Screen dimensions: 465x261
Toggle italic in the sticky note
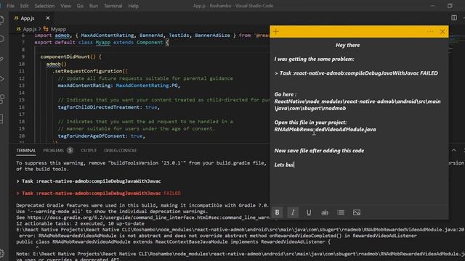click(x=293, y=212)
